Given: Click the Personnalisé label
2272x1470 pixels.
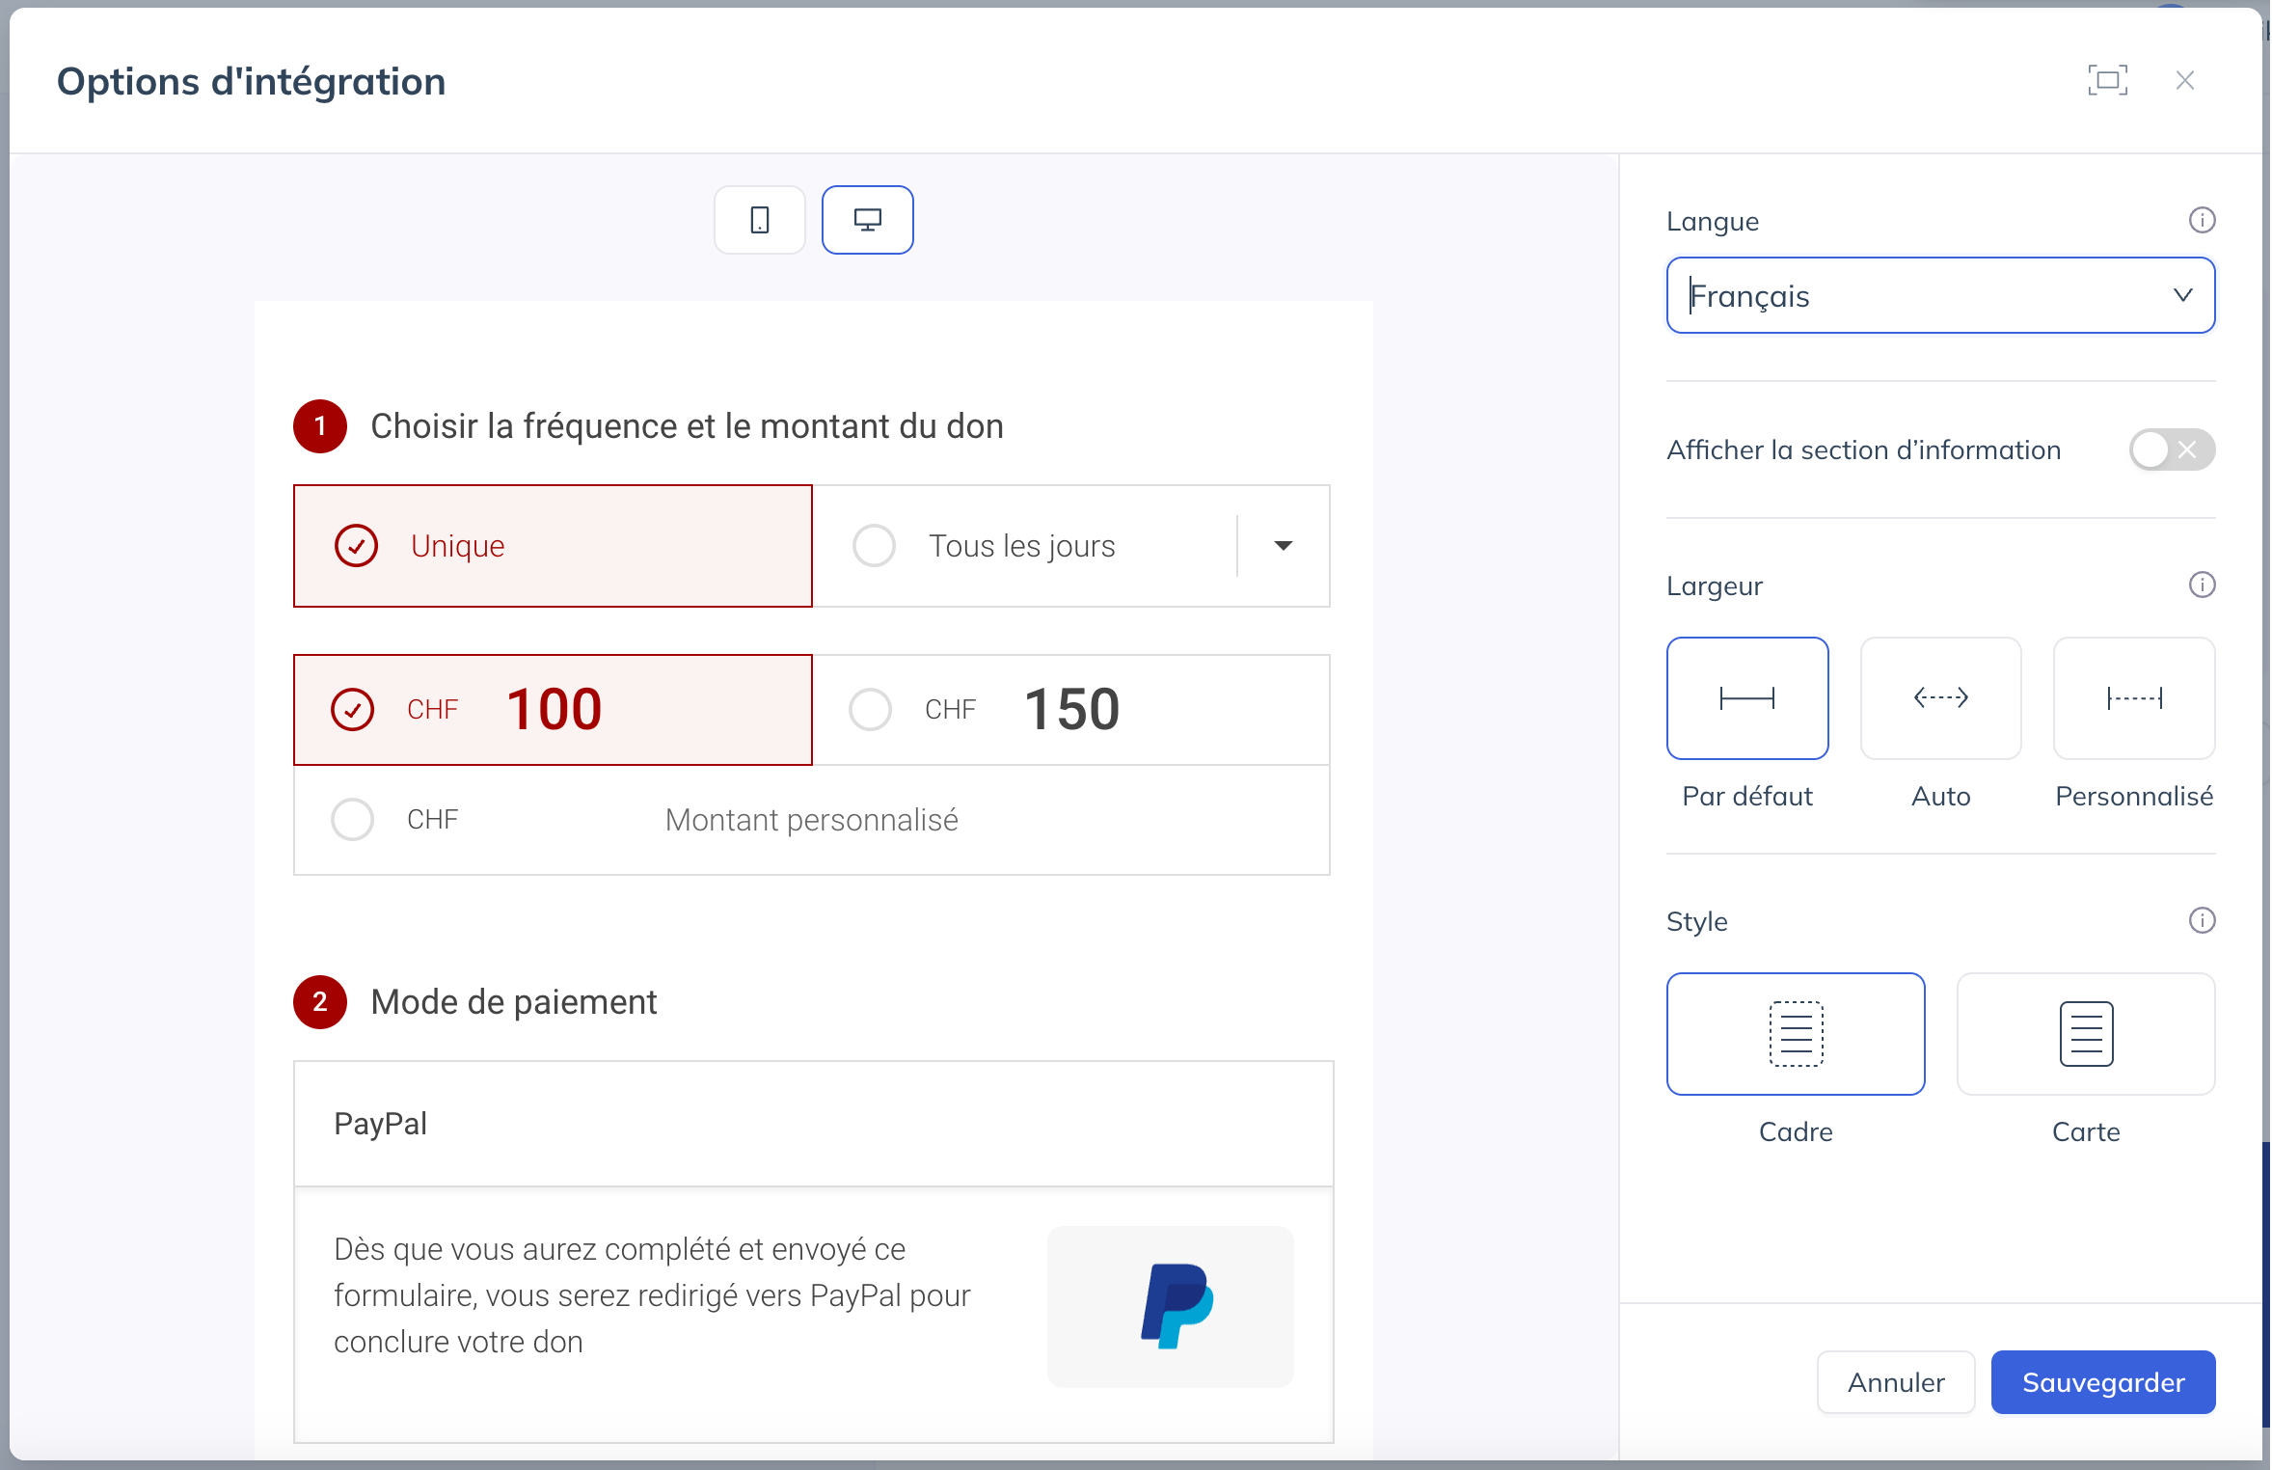Looking at the screenshot, I should [2134, 796].
